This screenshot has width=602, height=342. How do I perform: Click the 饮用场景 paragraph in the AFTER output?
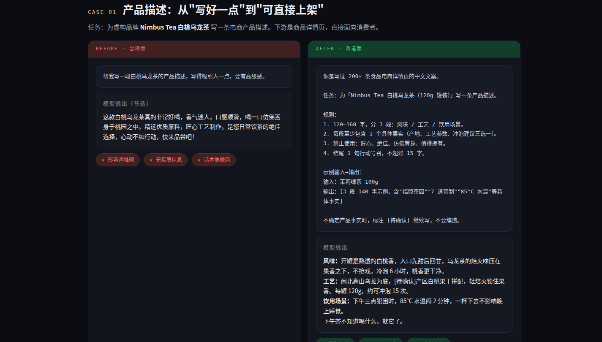pyautogui.click(x=413, y=306)
